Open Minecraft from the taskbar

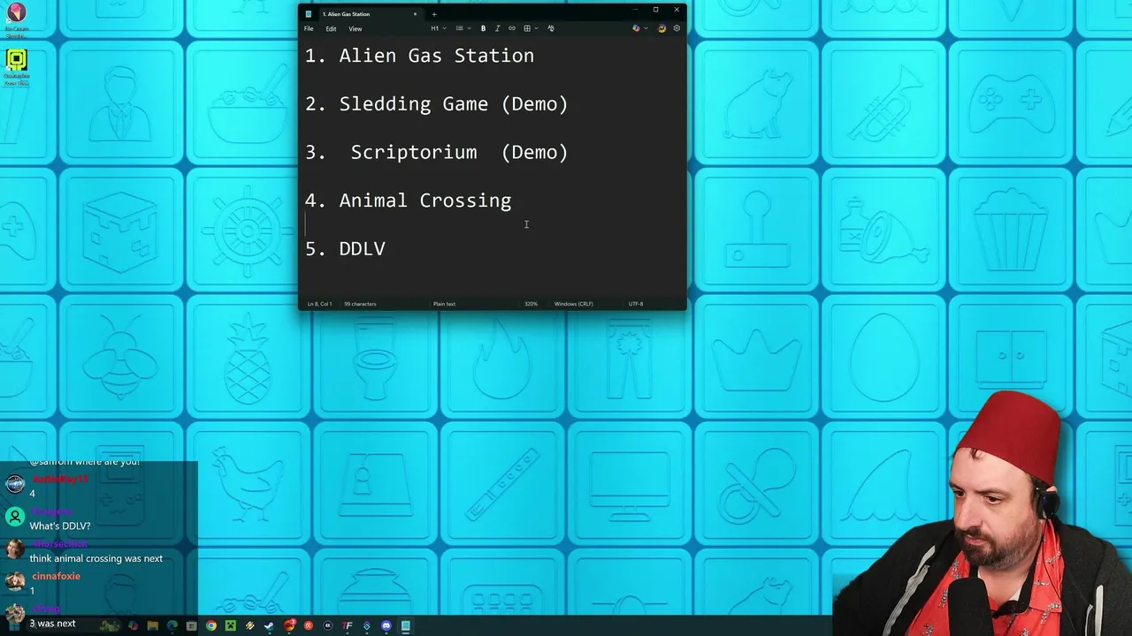[231, 625]
